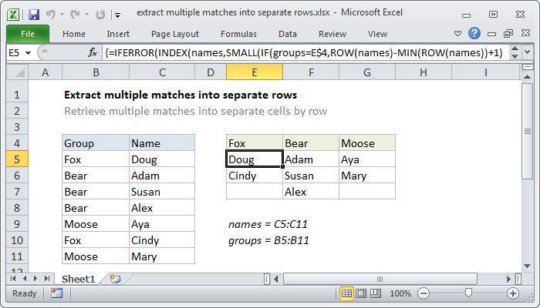Click the macro recording icon in status bar
The width and height of the screenshot is (540, 308).
tap(56, 293)
